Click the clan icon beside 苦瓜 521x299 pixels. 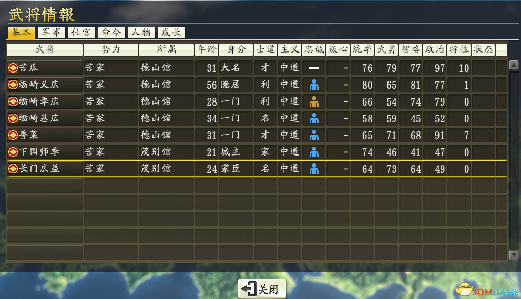[13, 68]
